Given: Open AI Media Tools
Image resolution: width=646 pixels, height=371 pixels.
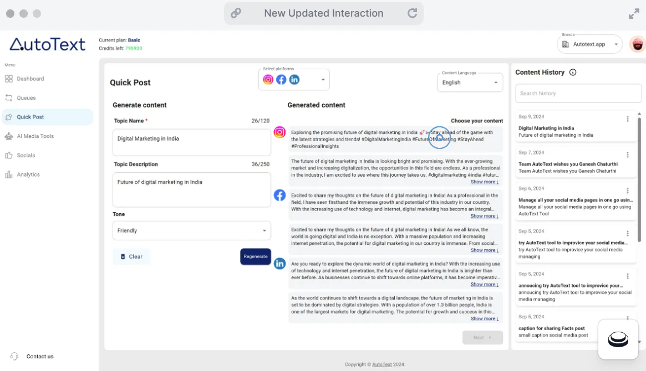Looking at the screenshot, I should pos(37,136).
